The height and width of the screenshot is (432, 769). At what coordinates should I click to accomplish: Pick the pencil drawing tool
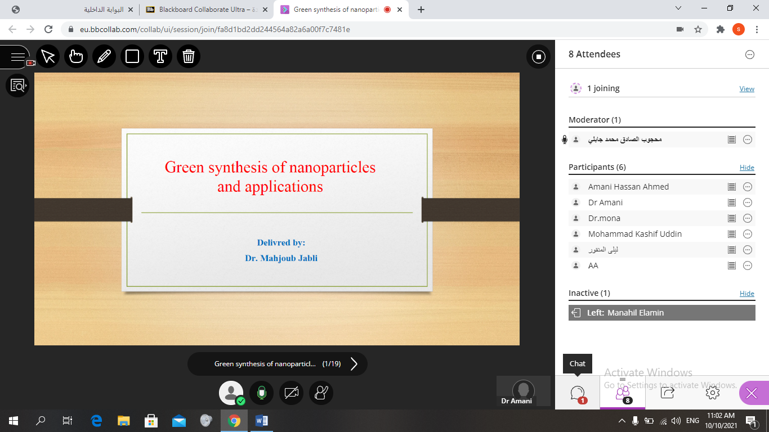104,56
